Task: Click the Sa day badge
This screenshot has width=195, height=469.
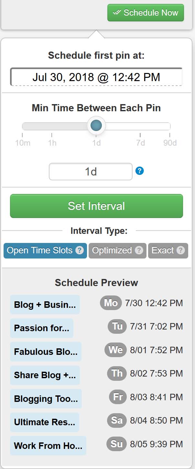Action: pyautogui.click(x=116, y=420)
